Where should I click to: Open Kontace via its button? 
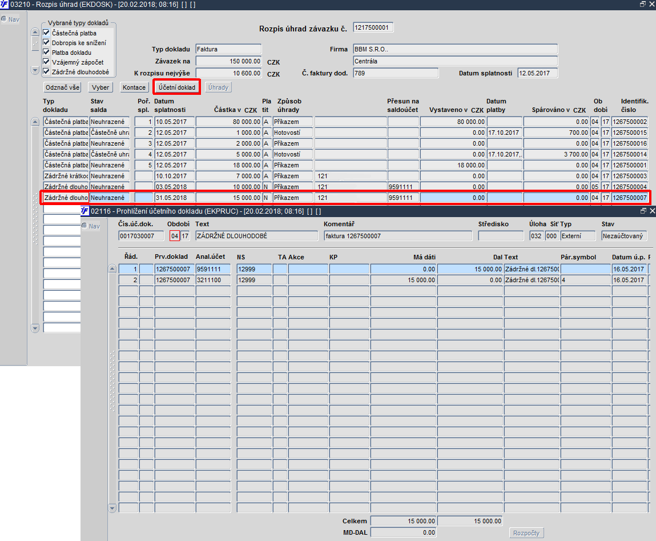tap(134, 87)
